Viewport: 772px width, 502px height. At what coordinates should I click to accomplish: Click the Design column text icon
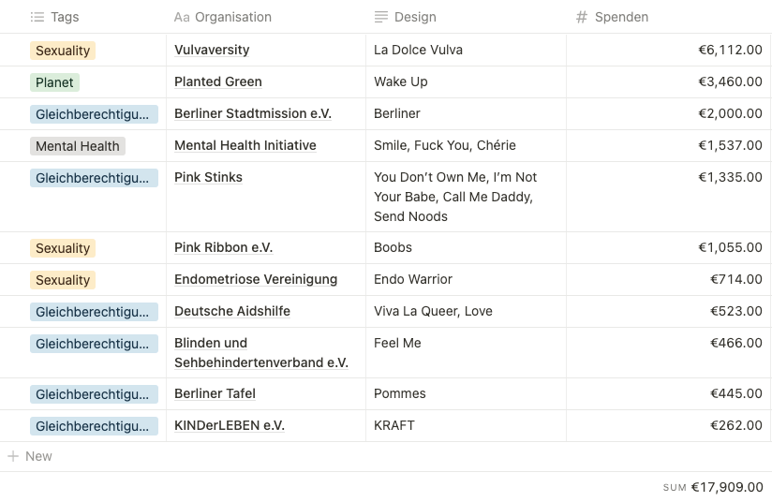coord(380,17)
